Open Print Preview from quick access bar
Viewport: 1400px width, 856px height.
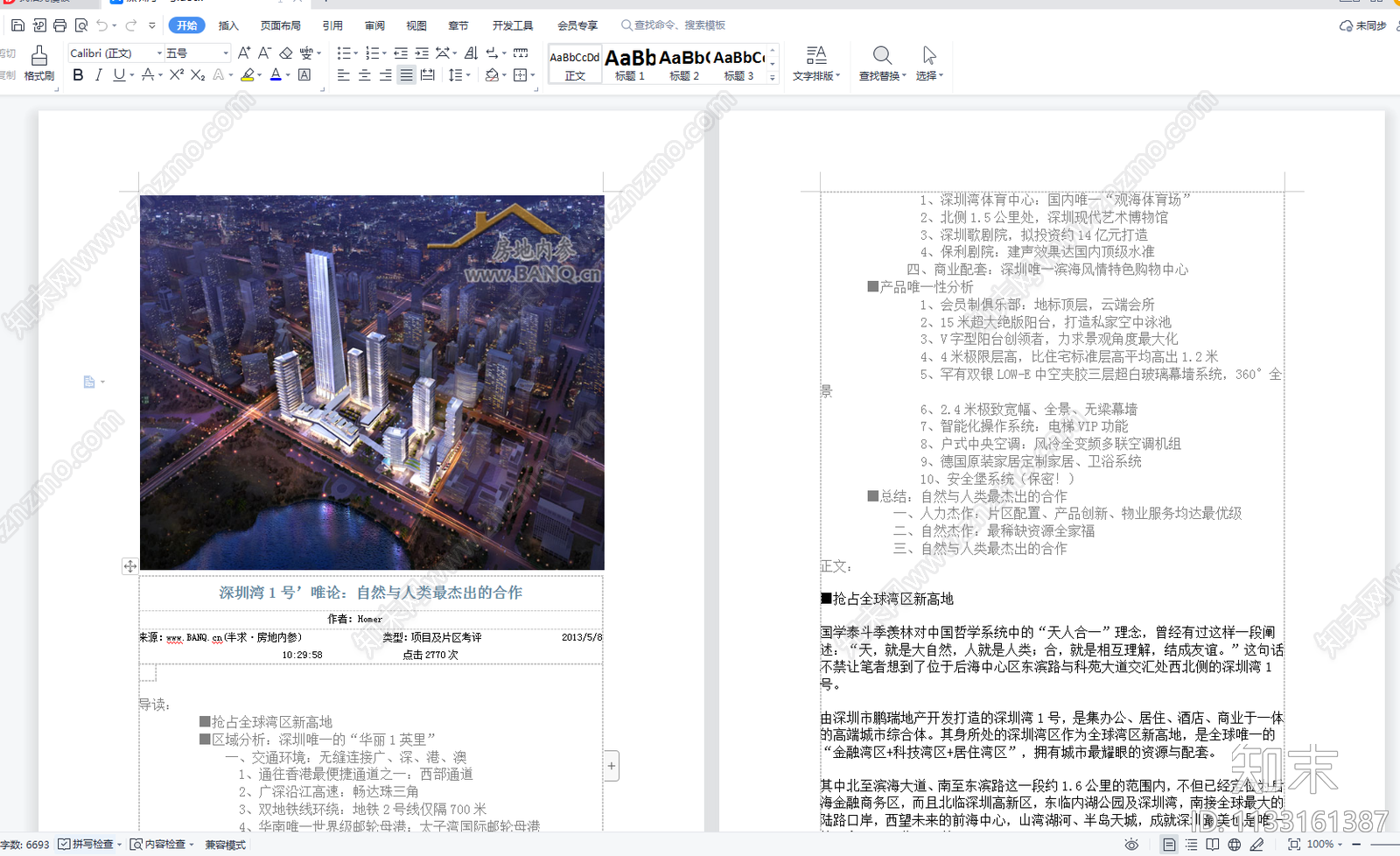(x=80, y=25)
